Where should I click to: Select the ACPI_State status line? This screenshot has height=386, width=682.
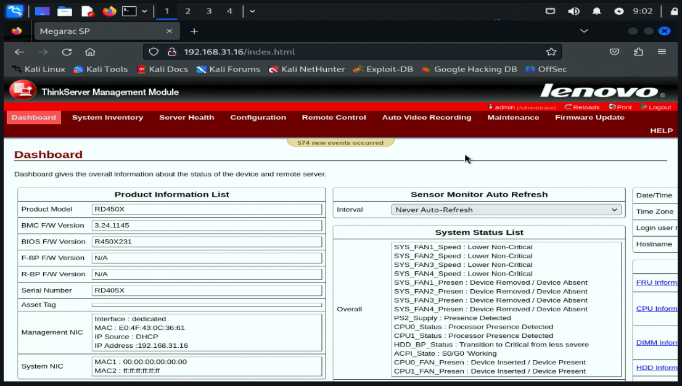pyautogui.click(x=445, y=353)
